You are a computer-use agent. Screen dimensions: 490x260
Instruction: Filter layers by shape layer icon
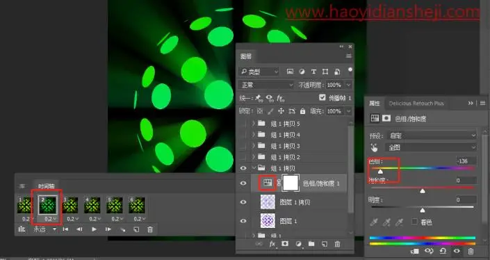(325, 72)
